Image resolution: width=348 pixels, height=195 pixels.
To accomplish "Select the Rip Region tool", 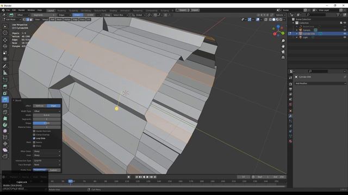I will click(x=5, y=157).
